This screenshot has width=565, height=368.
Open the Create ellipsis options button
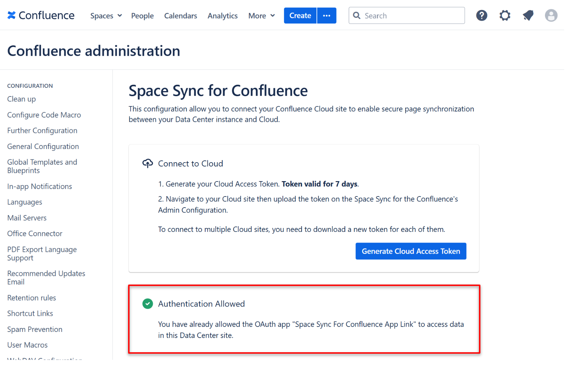coord(327,16)
